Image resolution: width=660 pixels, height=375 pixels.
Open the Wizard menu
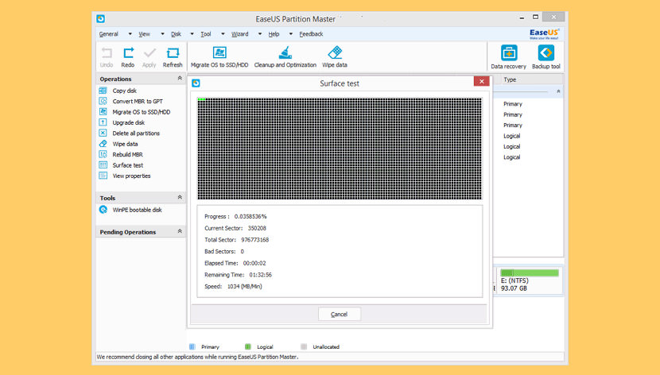pos(240,34)
